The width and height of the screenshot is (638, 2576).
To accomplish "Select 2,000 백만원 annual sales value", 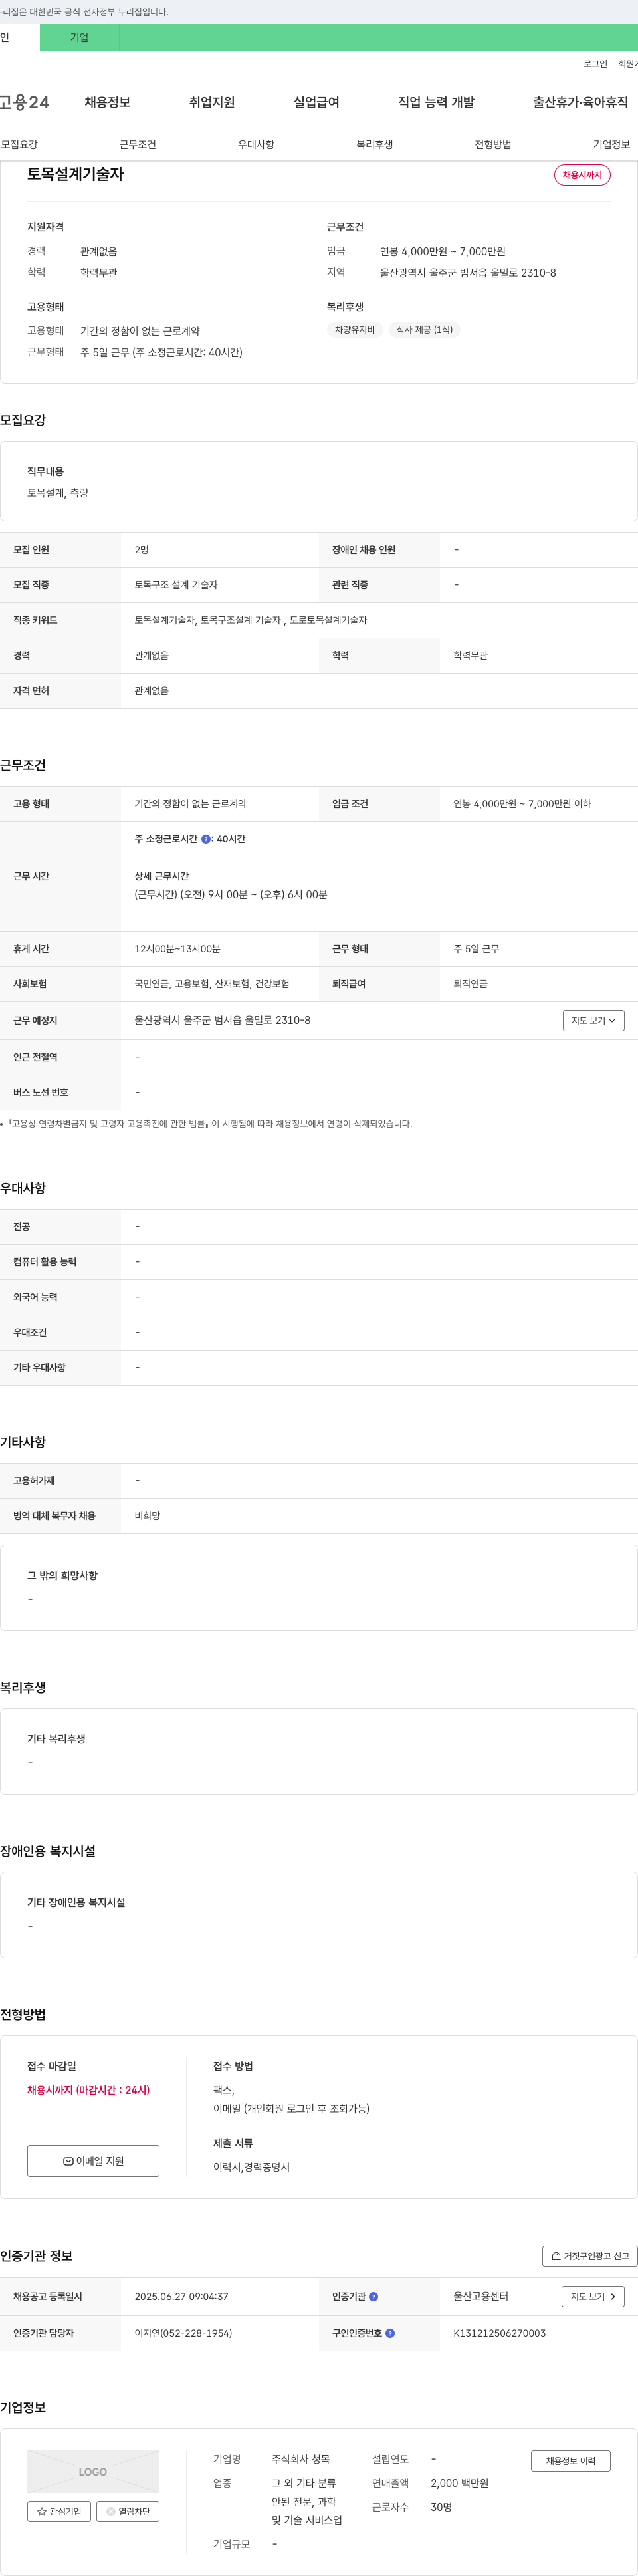I will pos(460,2483).
